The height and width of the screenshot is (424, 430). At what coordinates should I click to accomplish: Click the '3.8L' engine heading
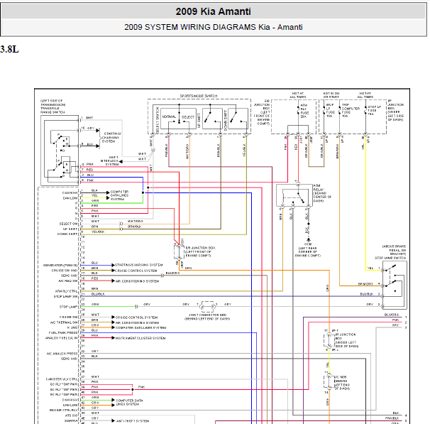9,50
